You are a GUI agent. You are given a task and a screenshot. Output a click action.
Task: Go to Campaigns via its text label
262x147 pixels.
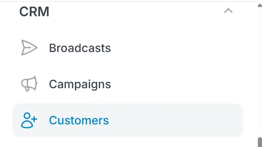pos(80,84)
